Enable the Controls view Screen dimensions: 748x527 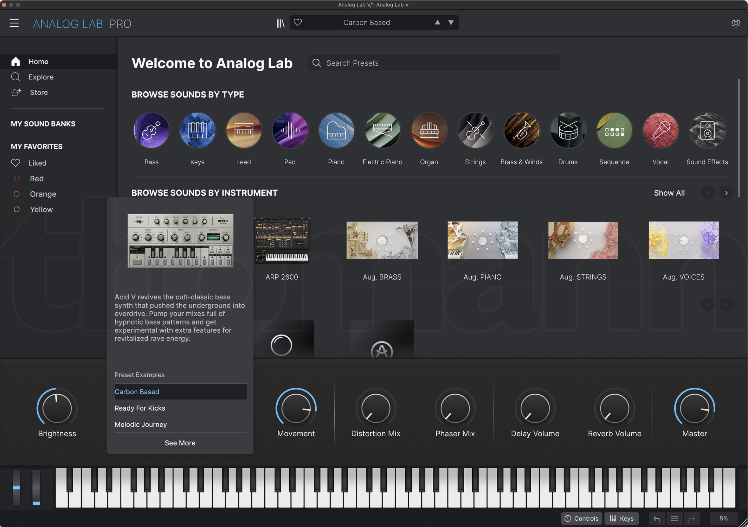click(581, 518)
